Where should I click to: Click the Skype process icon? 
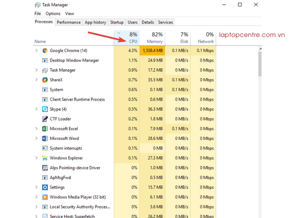coord(45,109)
